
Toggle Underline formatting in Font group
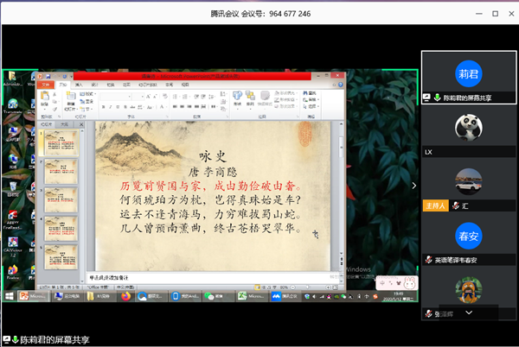[118, 107]
